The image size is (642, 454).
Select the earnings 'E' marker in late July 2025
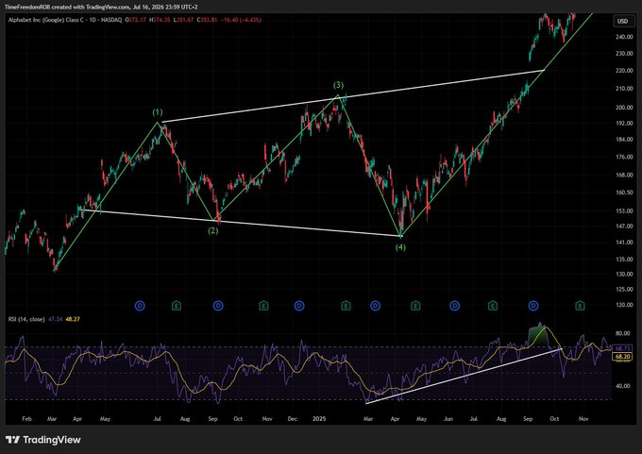[x=493, y=306]
